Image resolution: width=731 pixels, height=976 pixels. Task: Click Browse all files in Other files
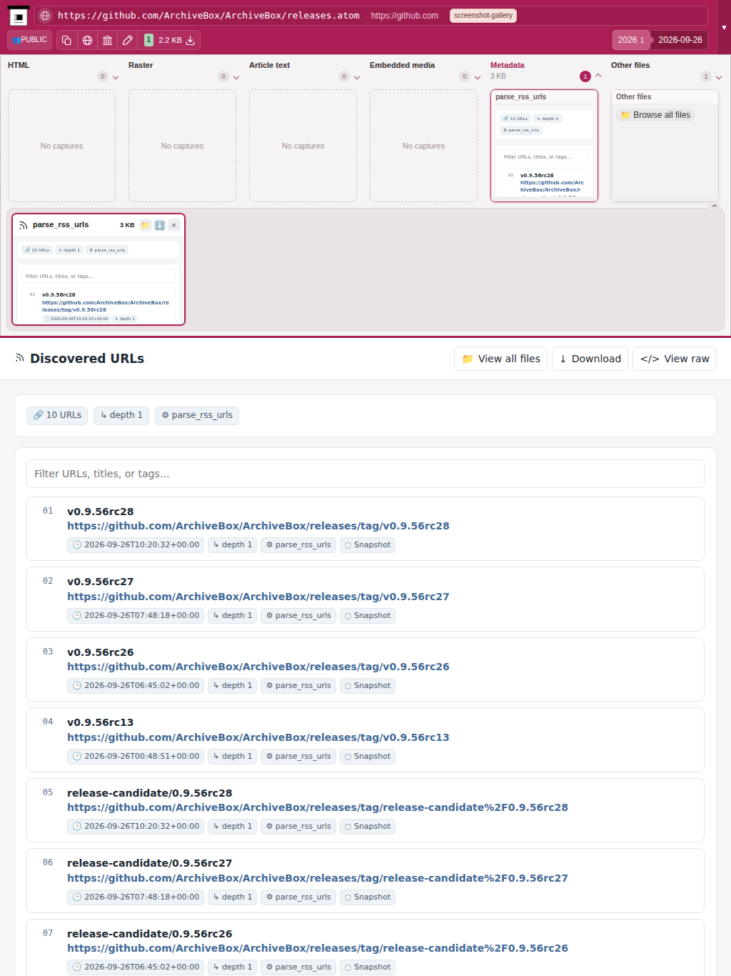(655, 115)
